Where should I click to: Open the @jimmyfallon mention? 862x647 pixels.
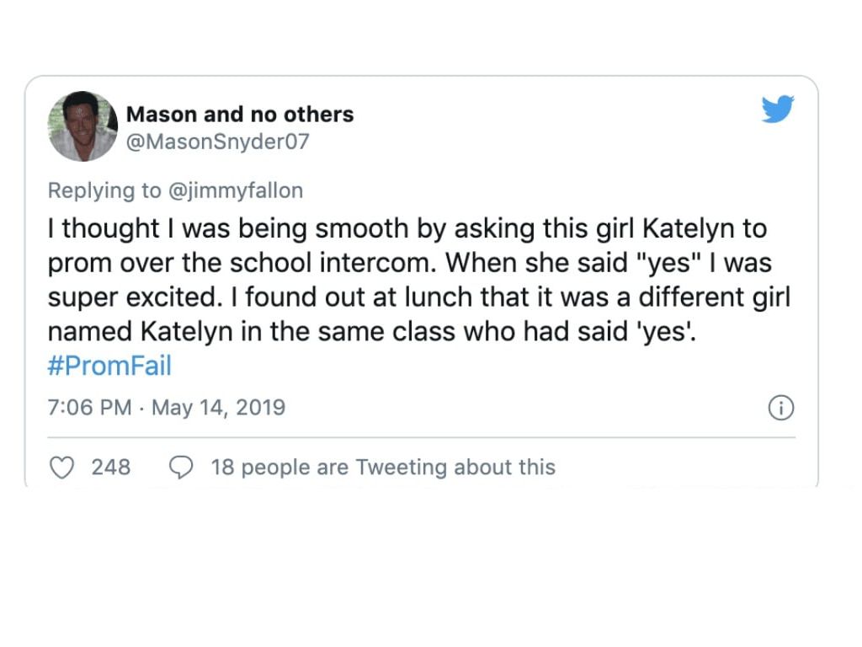(234, 190)
